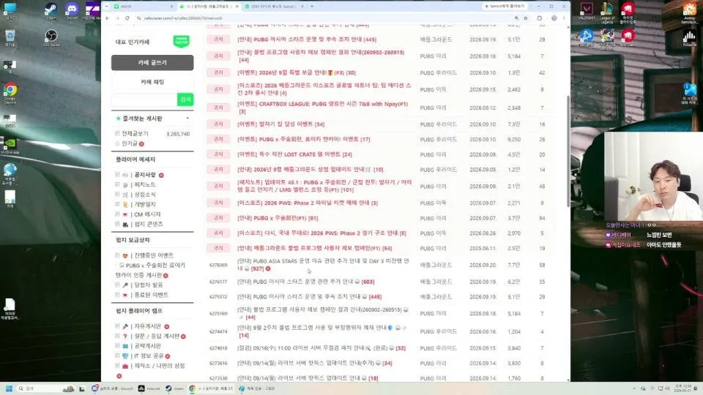Open Task View on the taskbar
The width and height of the screenshot is (703, 395).
[x=81, y=388]
